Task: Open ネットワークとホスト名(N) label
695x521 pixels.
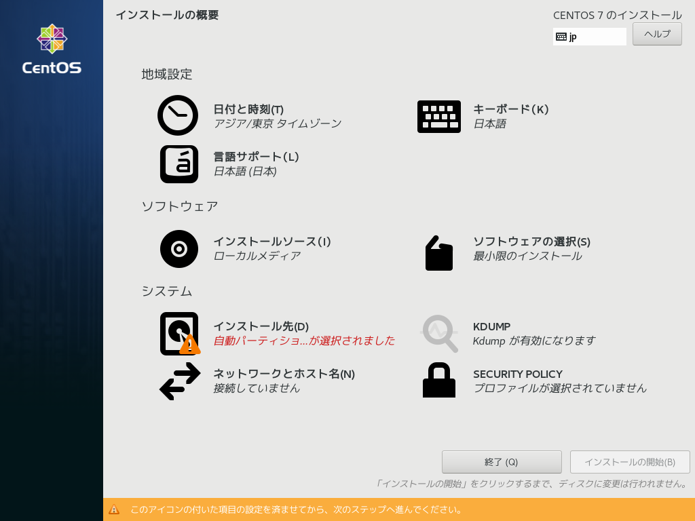Action: click(284, 374)
